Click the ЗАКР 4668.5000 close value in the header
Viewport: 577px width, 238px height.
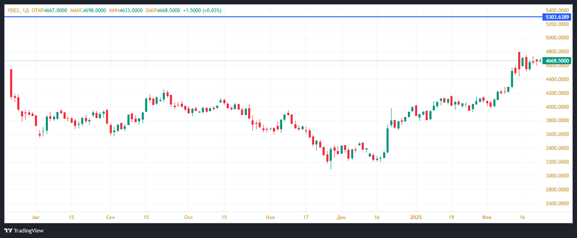click(x=163, y=10)
